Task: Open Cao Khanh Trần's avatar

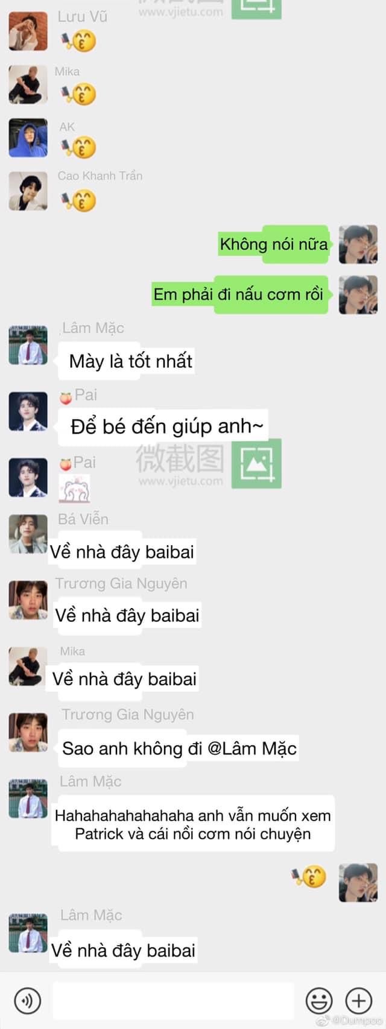Action: (x=28, y=191)
